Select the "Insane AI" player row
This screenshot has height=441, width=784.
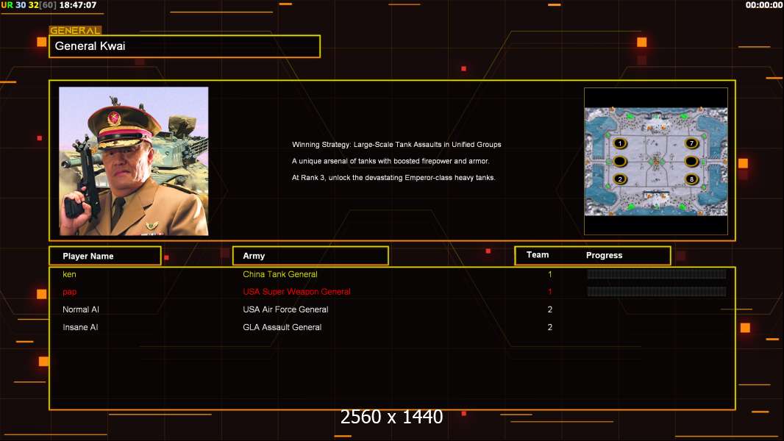click(392, 327)
